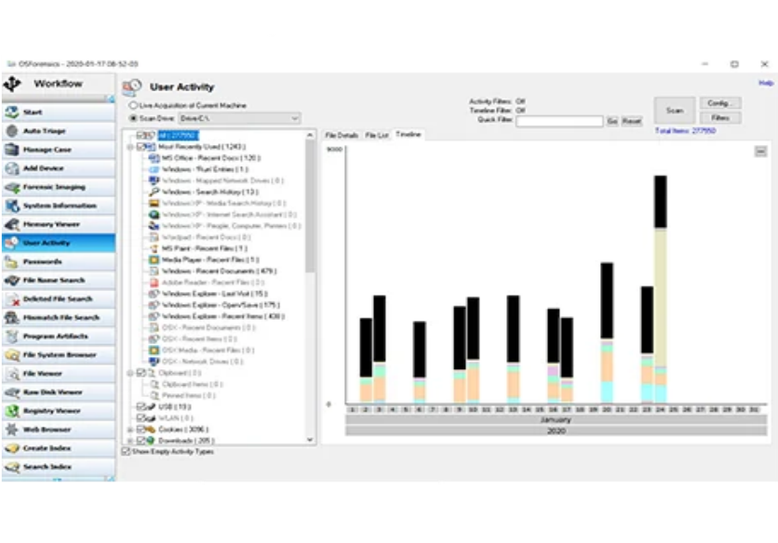Switch to the Timeline tab

409,135
